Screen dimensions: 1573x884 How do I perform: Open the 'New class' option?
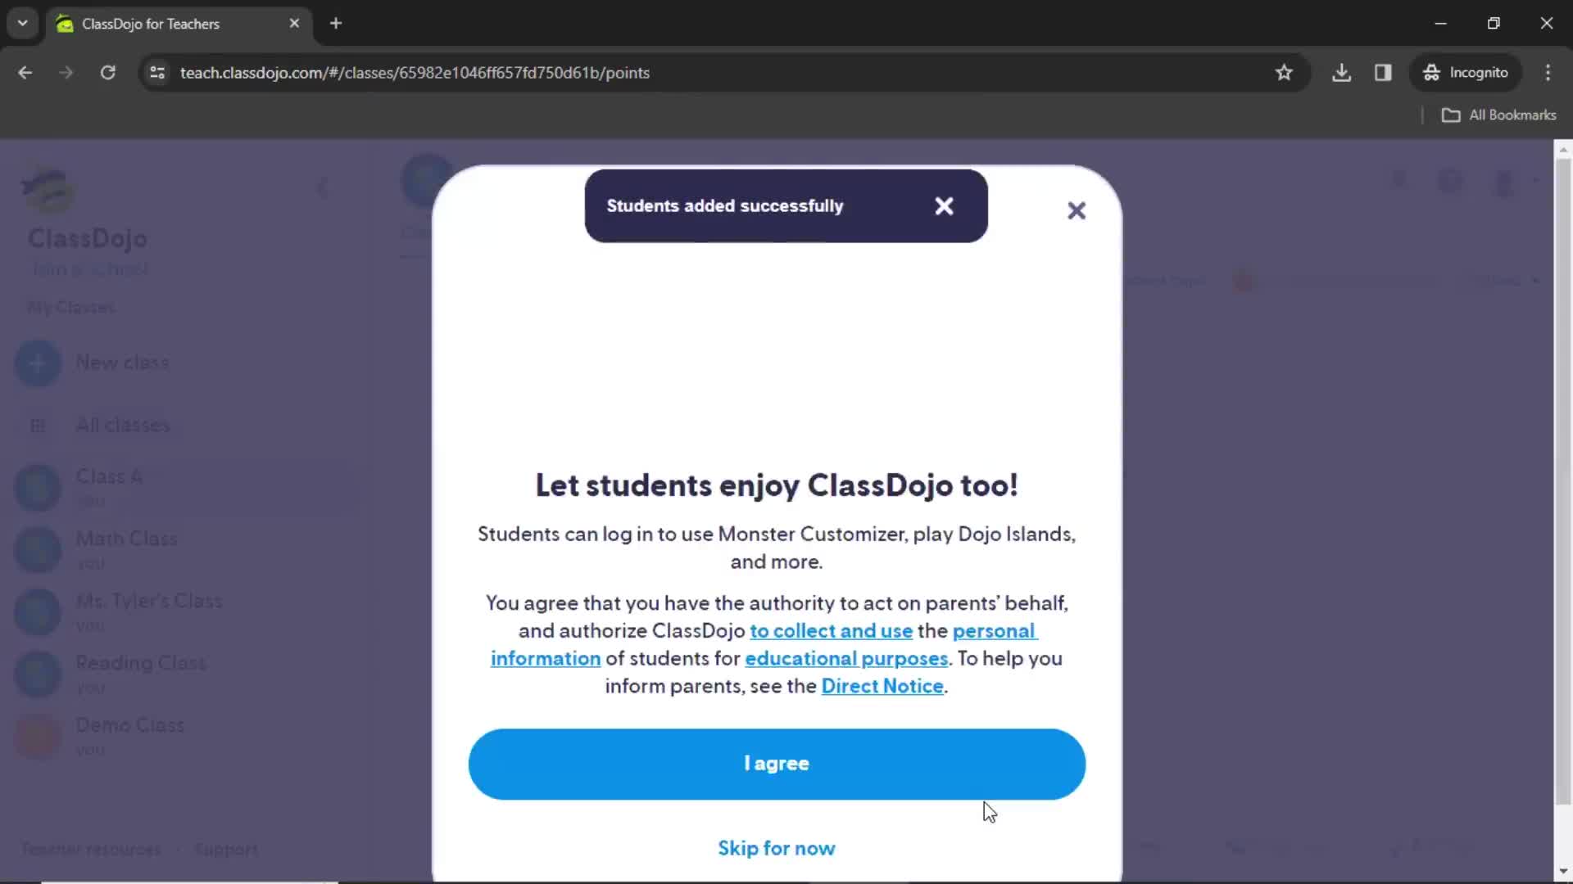click(x=121, y=362)
